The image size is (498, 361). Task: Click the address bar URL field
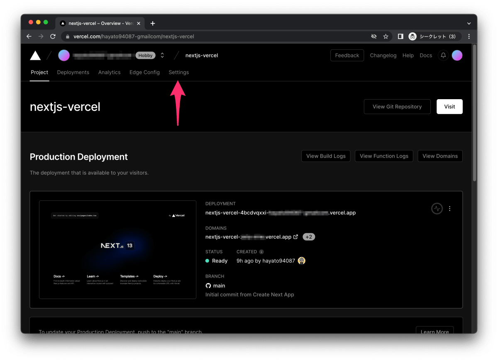[x=226, y=37]
